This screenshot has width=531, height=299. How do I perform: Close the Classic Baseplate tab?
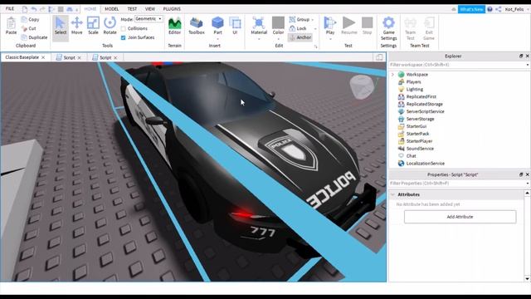click(43, 57)
